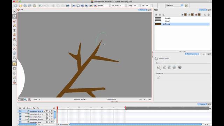
Task: Click the Play button in playback toolbar
Action: click(x=73, y=6)
